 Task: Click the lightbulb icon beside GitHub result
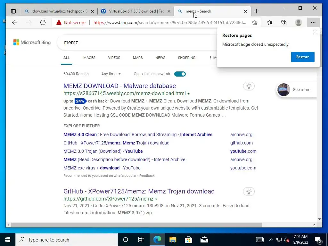pyautogui.click(x=249, y=192)
